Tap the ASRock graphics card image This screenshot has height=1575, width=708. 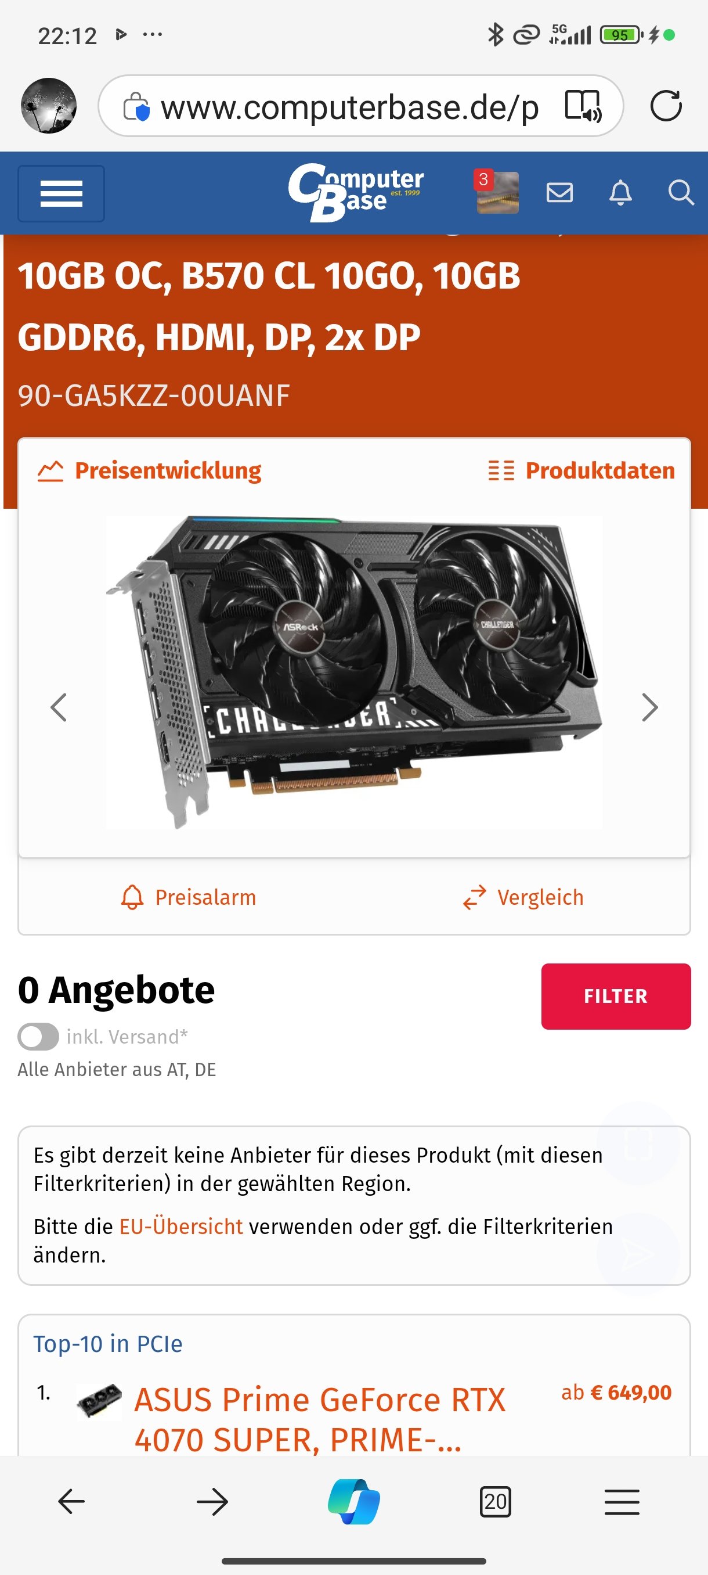pos(353,671)
